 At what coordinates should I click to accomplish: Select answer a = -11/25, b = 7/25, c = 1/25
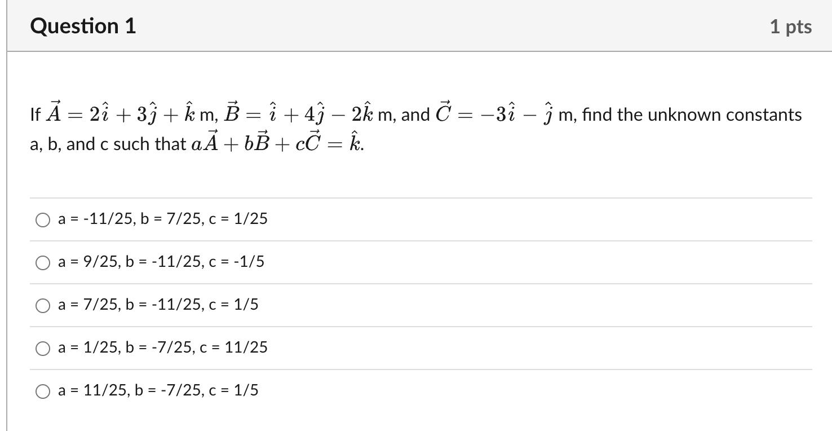(162, 219)
